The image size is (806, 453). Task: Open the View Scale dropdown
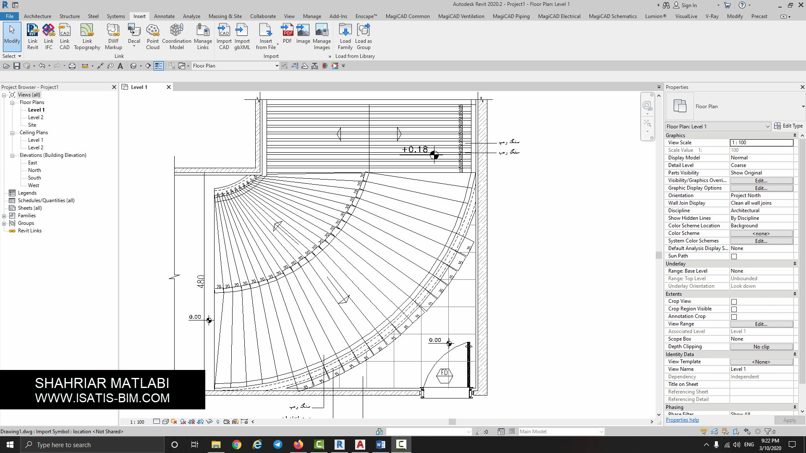[x=761, y=142]
